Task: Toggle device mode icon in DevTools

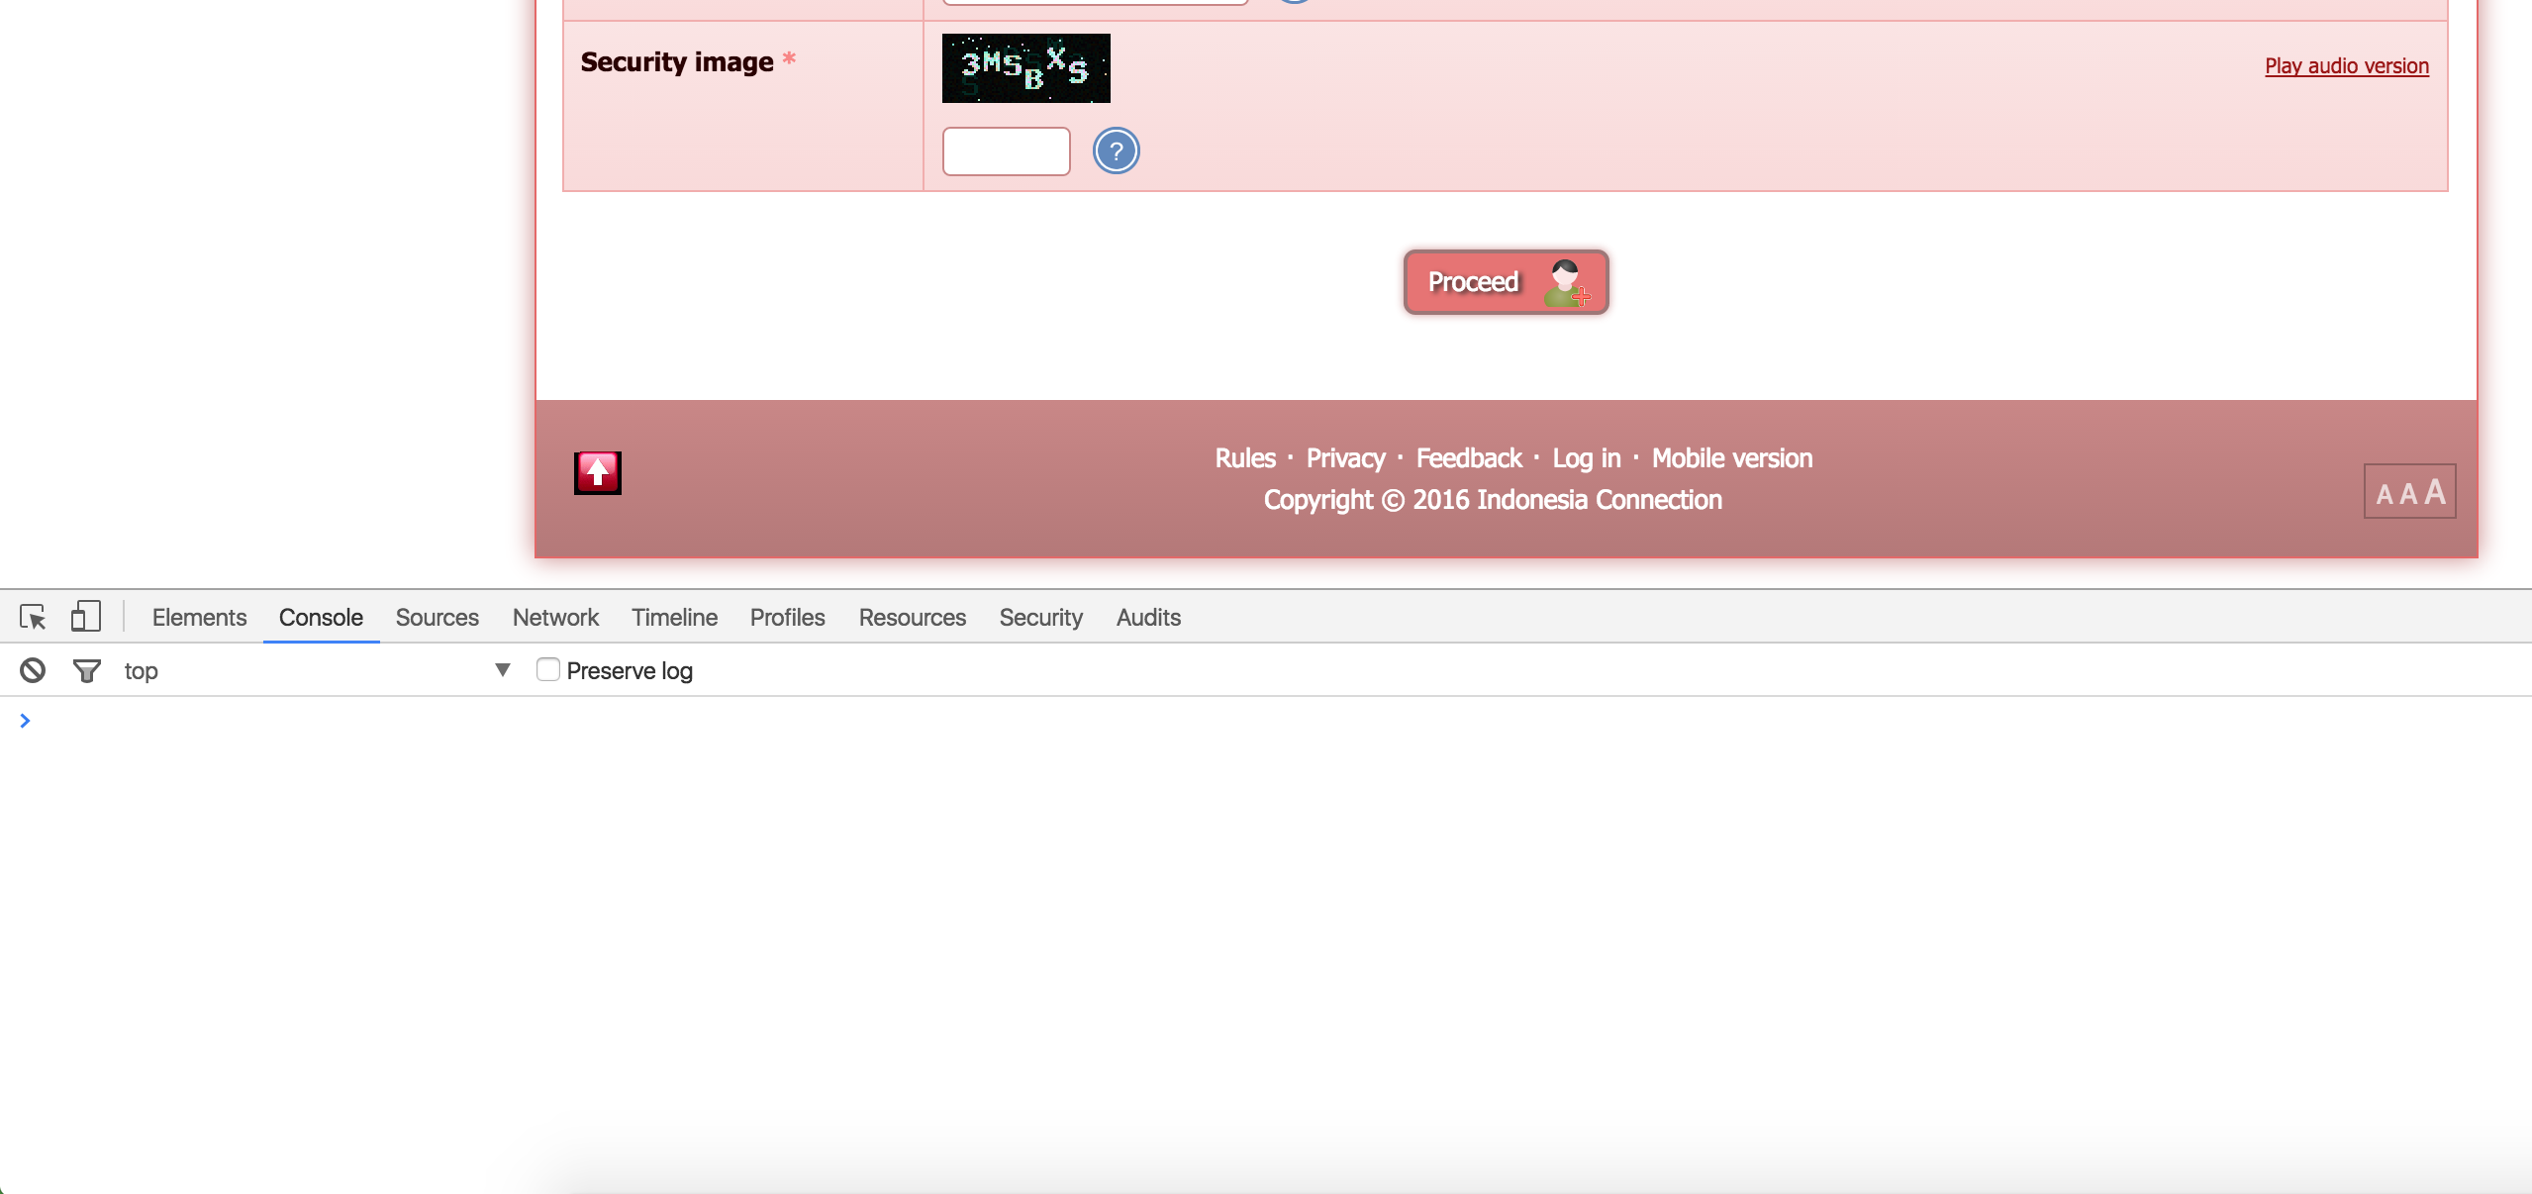Action: click(86, 617)
